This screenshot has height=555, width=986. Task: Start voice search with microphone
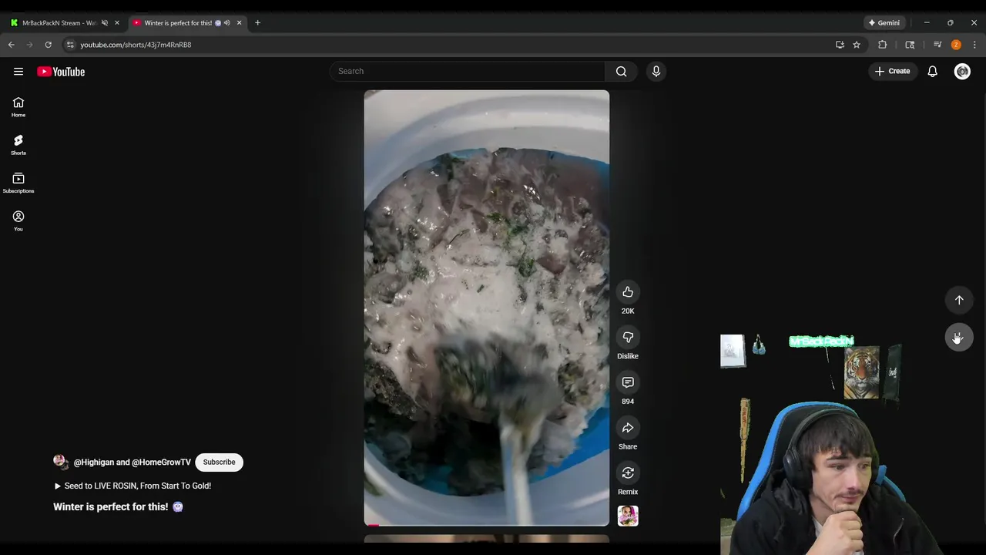pyautogui.click(x=656, y=72)
